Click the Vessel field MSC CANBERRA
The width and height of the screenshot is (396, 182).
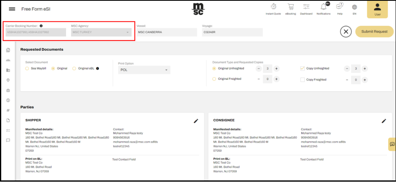[x=167, y=32]
